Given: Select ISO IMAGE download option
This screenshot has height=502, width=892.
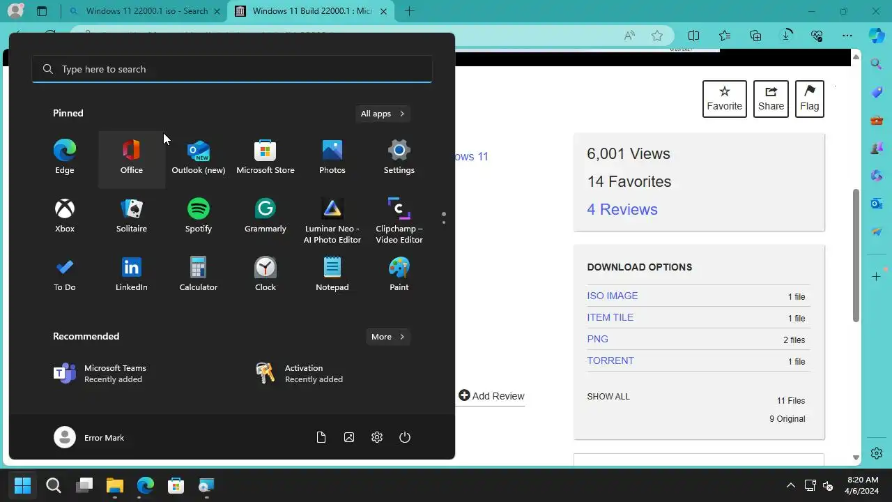Looking at the screenshot, I should [613, 296].
